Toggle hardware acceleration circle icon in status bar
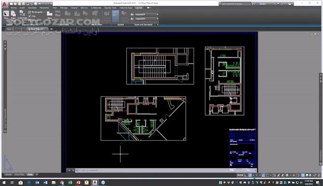 click(x=303, y=175)
